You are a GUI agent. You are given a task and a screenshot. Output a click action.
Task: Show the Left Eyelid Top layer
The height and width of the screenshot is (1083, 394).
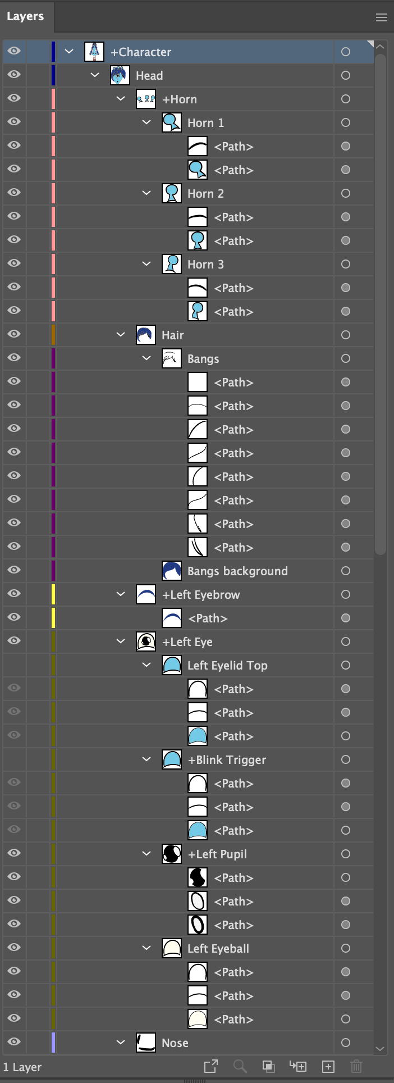pyautogui.click(x=14, y=665)
